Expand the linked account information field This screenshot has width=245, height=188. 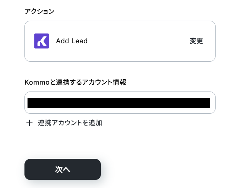pos(120,103)
